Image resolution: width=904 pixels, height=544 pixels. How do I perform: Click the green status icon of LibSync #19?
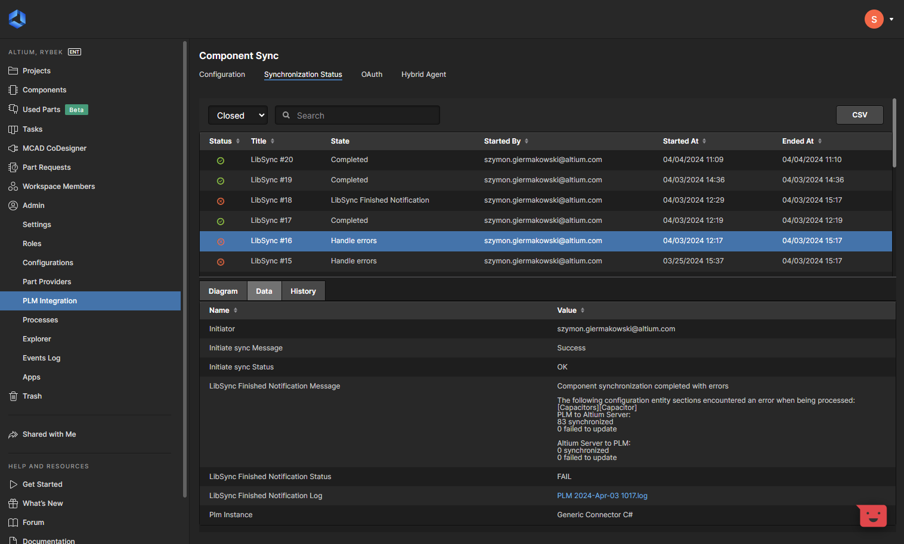point(221,181)
